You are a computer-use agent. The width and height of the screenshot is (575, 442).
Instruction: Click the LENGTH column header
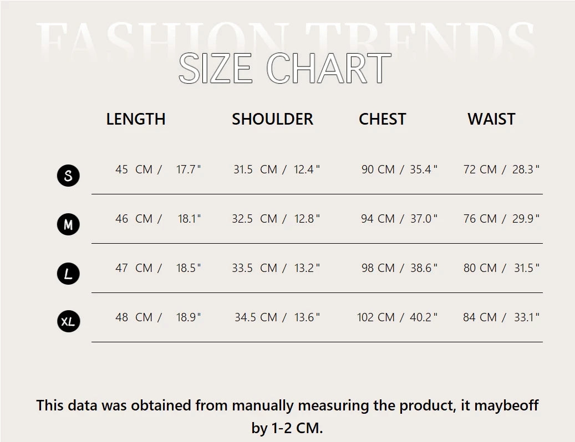(136, 119)
